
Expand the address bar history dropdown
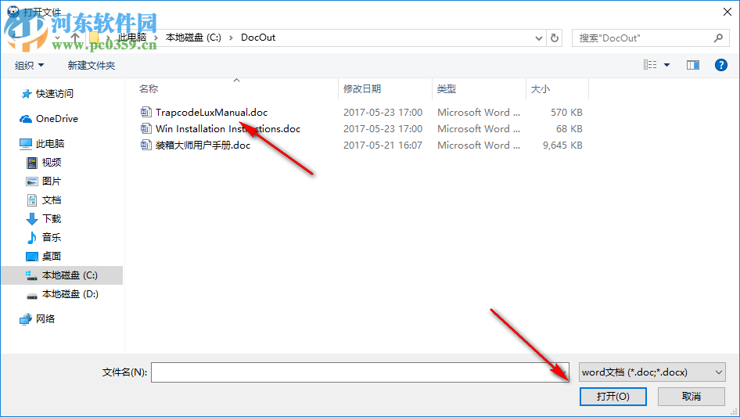[x=538, y=38]
